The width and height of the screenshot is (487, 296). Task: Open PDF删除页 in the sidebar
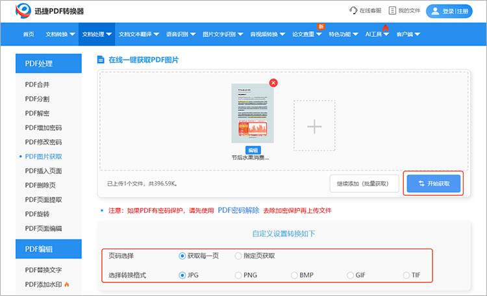pos(40,185)
